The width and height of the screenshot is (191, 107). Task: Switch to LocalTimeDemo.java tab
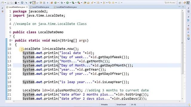[41, 7]
